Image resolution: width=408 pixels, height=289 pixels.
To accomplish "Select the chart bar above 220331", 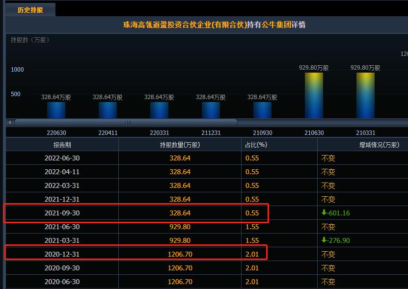I will tap(159, 110).
